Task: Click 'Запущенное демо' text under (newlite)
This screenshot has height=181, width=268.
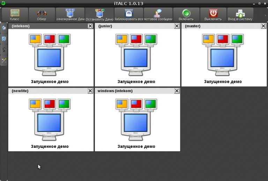Action: [x=50, y=146]
